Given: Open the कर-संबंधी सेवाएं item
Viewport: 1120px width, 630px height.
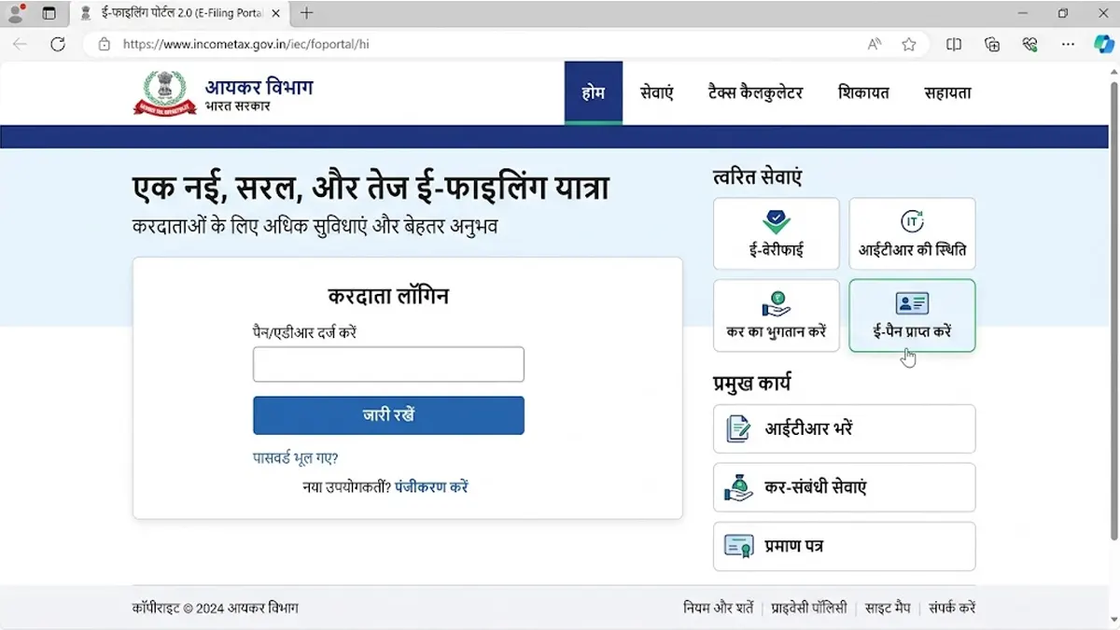Looking at the screenshot, I should click(x=845, y=487).
